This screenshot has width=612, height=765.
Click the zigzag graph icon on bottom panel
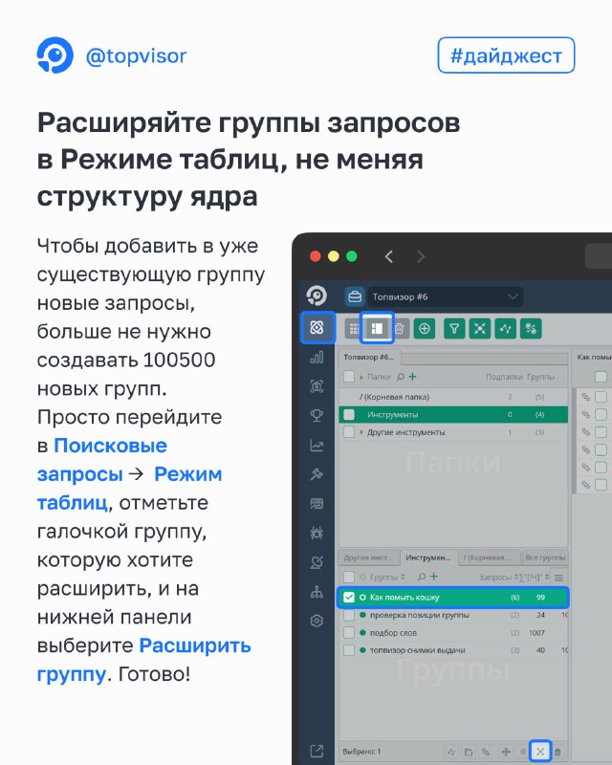[451, 752]
